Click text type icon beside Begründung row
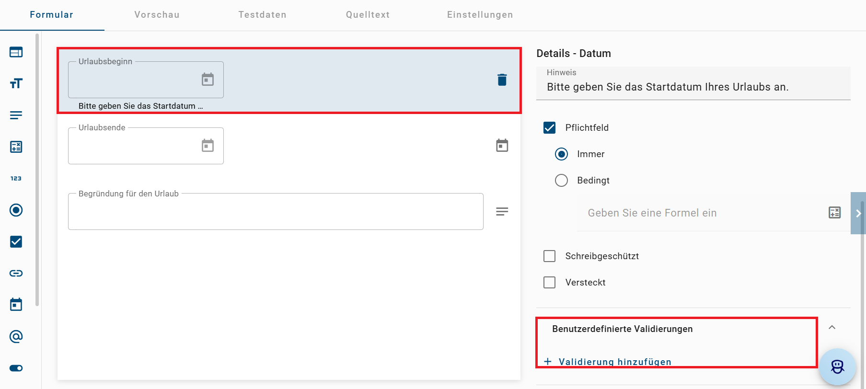866x389 pixels. pos(502,211)
